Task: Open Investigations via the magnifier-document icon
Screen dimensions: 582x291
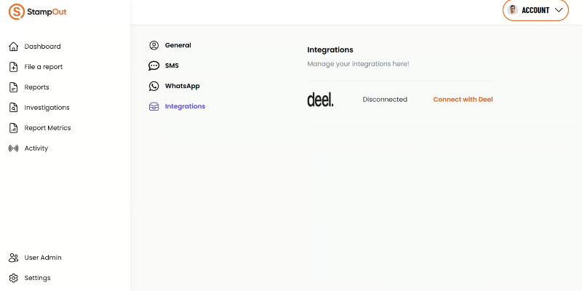Action: click(13, 107)
